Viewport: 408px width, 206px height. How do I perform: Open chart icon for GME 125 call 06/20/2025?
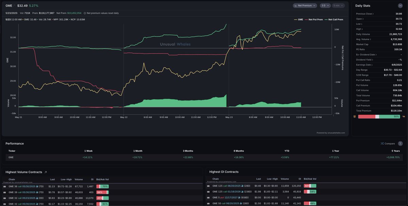coord(243,186)
